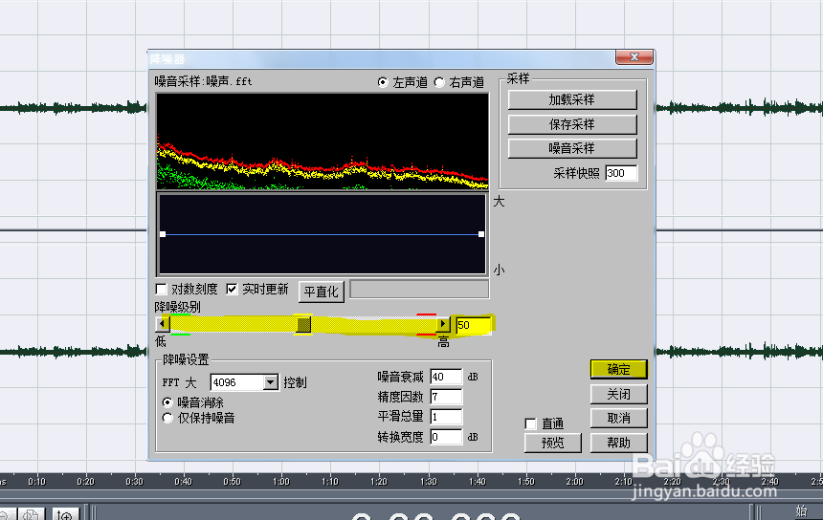Click the 2:00 mark on the timeline ruler
823x520 pixels.
[575, 482]
